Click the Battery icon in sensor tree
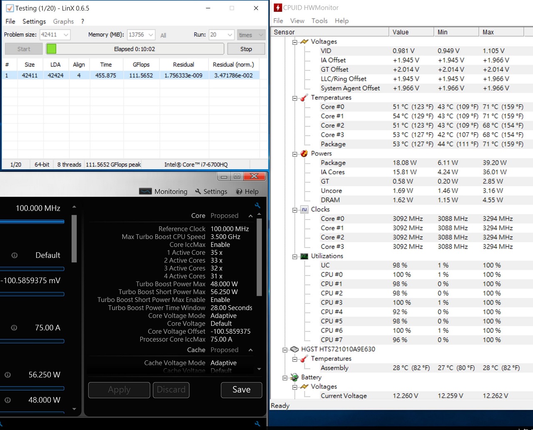The width and height of the screenshot is (533, 430). [x=294, y=377]
